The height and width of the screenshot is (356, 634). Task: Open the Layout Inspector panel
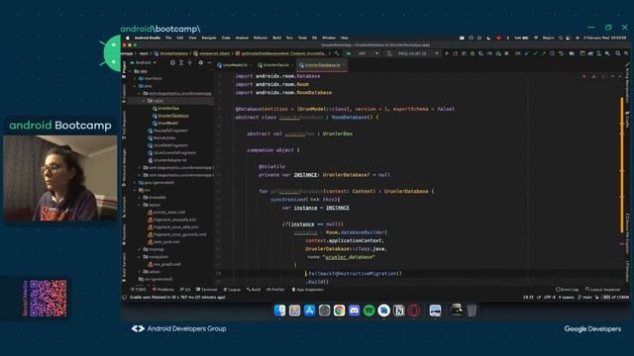click(602, 290)
